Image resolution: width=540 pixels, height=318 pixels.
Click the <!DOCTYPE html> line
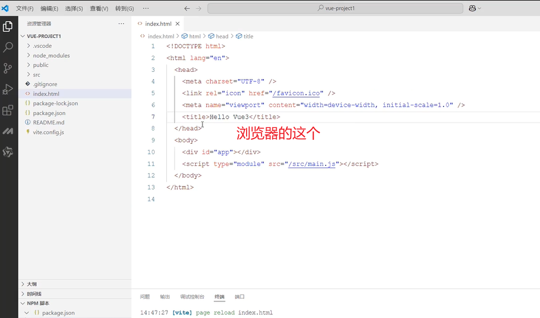[196, 46]
